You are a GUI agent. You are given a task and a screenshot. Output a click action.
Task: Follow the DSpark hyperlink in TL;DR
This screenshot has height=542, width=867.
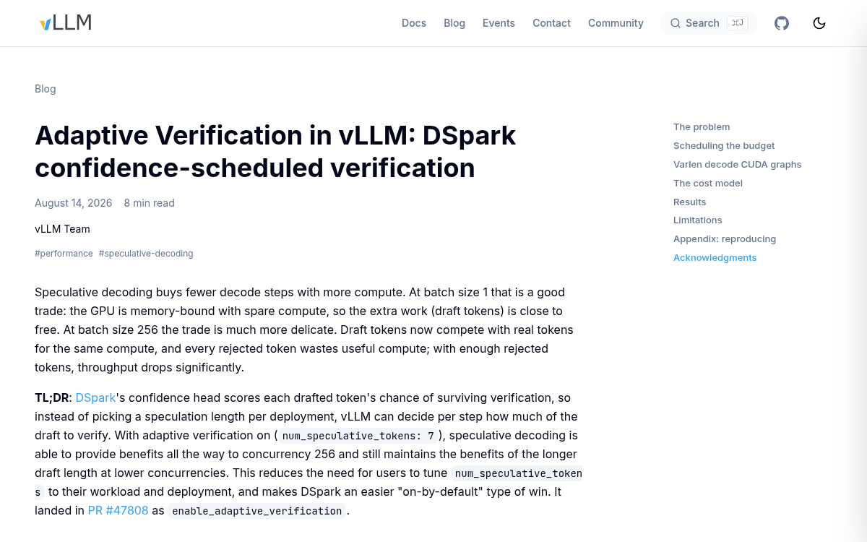pos(95,398)
